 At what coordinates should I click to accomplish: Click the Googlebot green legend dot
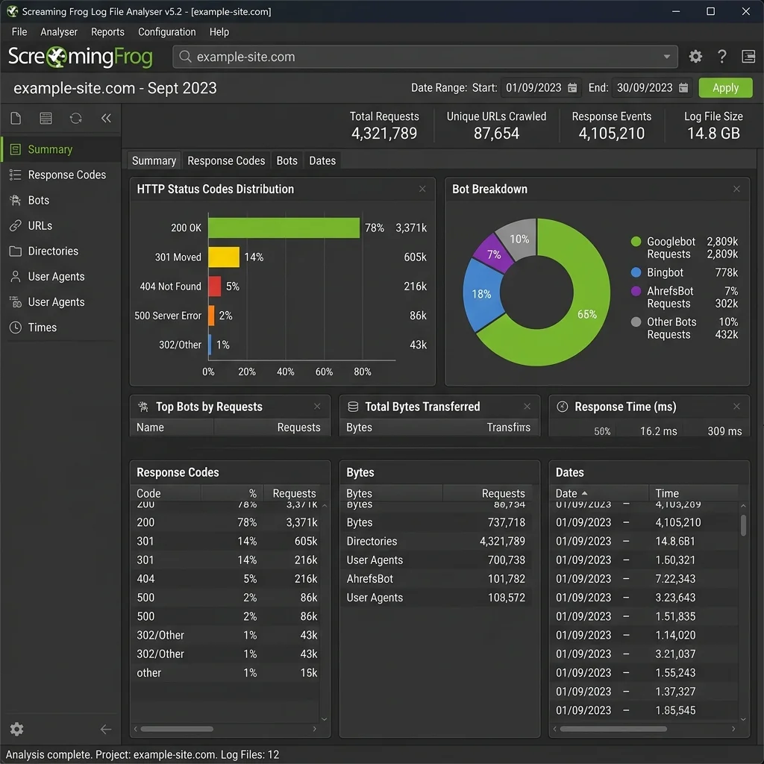636,242
